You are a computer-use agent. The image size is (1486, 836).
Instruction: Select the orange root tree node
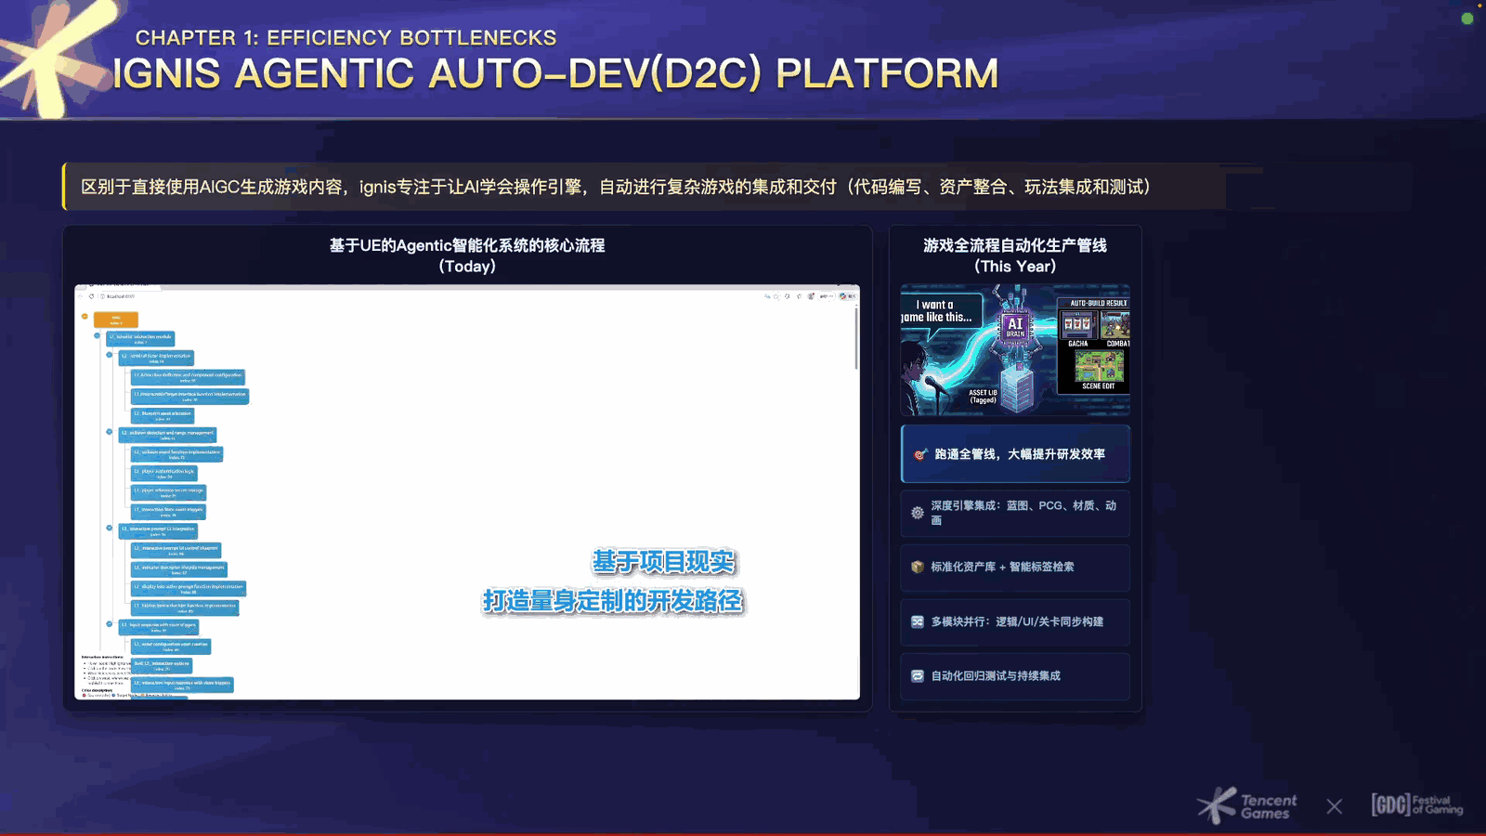[x=116, y=320]
